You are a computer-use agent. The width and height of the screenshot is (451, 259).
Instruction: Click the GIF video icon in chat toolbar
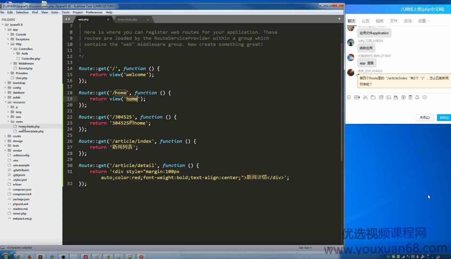click(x=357, y=97)
